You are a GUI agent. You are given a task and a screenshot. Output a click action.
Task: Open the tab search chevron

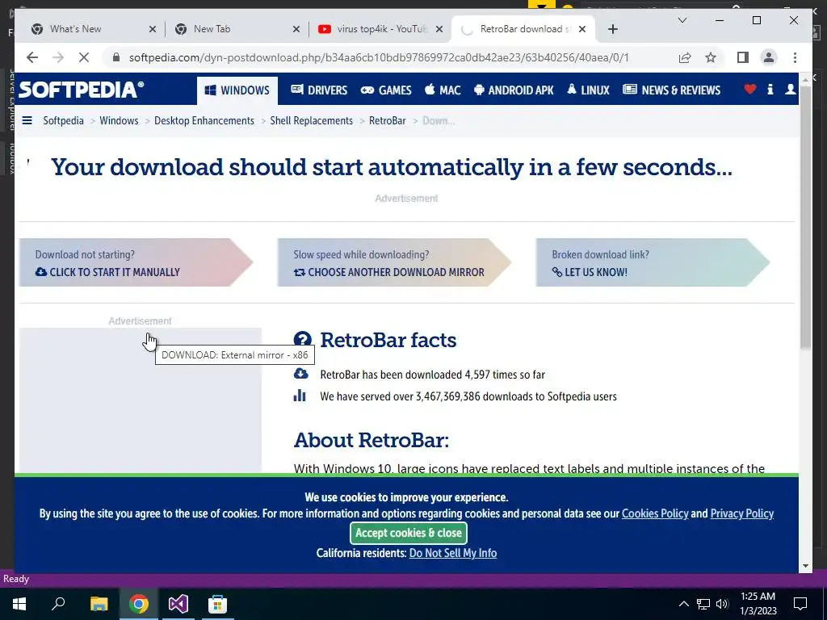click(x=682, y=20)
